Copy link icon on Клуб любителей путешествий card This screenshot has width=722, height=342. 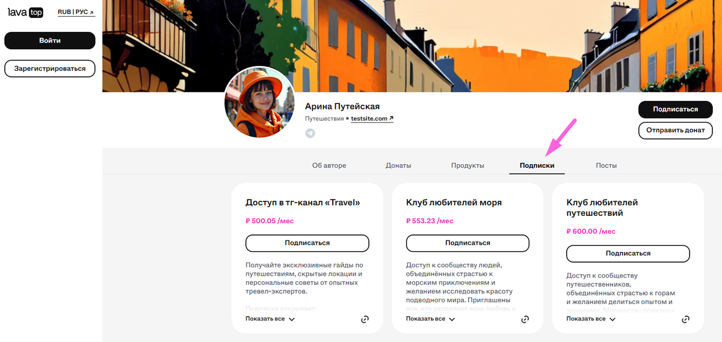(x=686, y=319)
